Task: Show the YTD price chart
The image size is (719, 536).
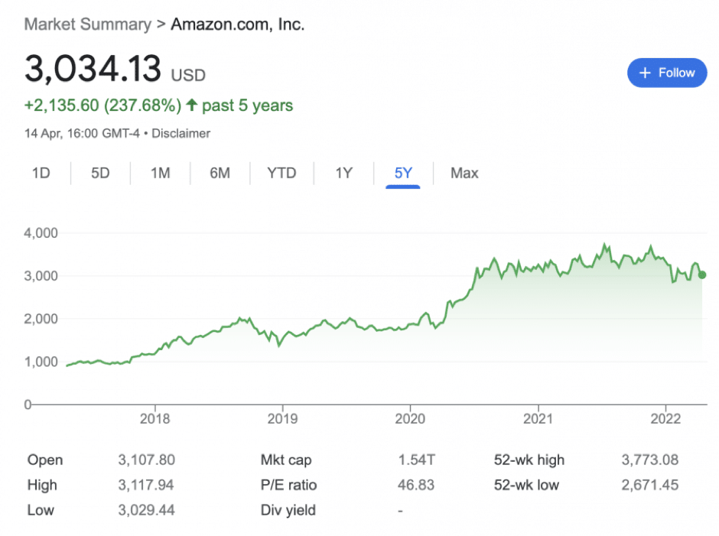Action: click(281, 173)
